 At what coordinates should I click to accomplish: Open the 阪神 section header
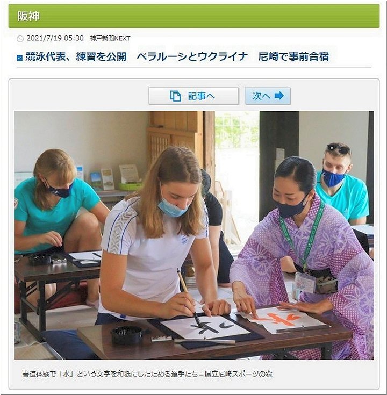(28, 16)
